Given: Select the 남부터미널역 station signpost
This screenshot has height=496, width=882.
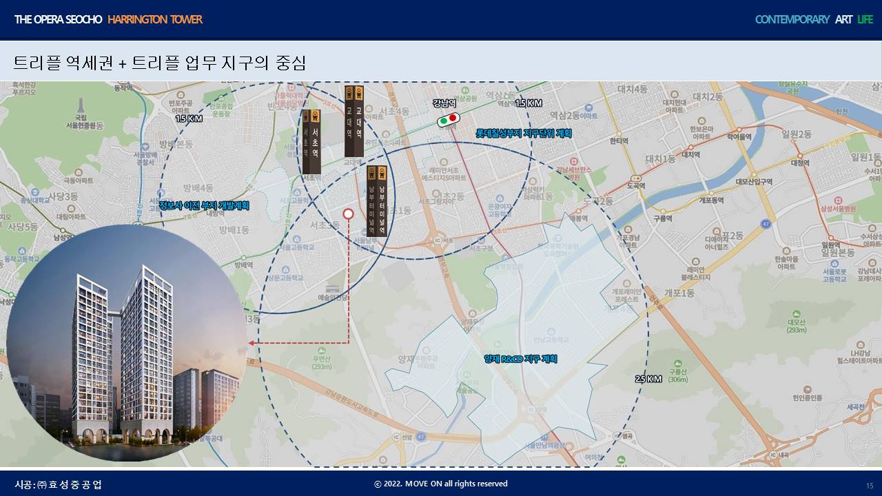Looking at the screenshot, I should pos(376,200).
